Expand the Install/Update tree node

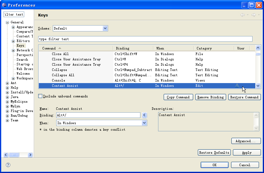pyautogui.click(x=7, y=92)
